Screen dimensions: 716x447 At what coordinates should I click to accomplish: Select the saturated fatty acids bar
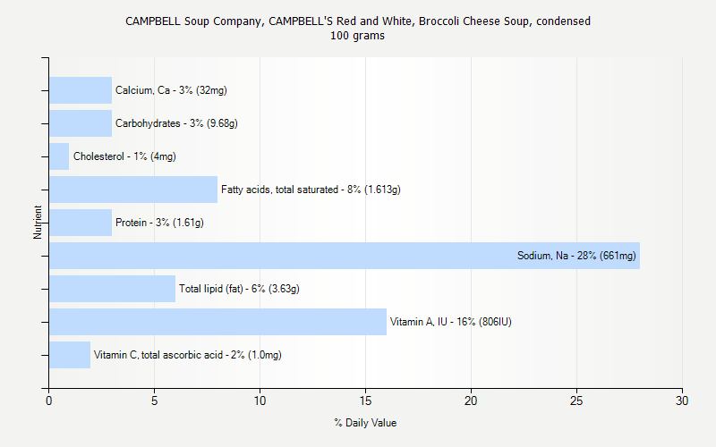[x=132, y=190]
